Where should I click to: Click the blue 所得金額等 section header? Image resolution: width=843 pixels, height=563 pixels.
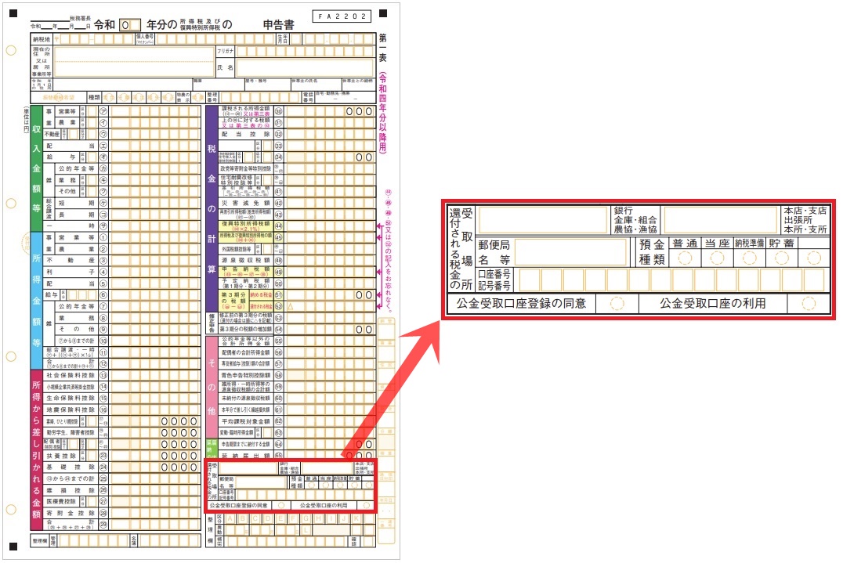coord(36,301)
